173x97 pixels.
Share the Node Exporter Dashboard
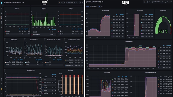point(24,2)
